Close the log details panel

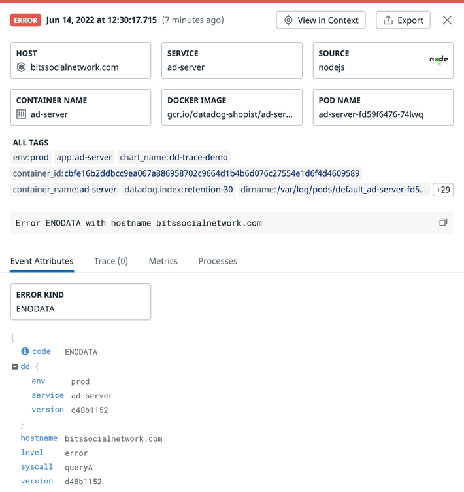[447, 20]
